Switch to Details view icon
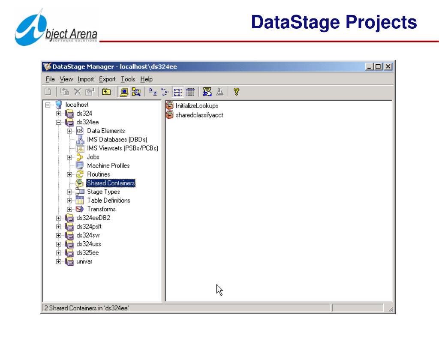 tap(190, 92)
